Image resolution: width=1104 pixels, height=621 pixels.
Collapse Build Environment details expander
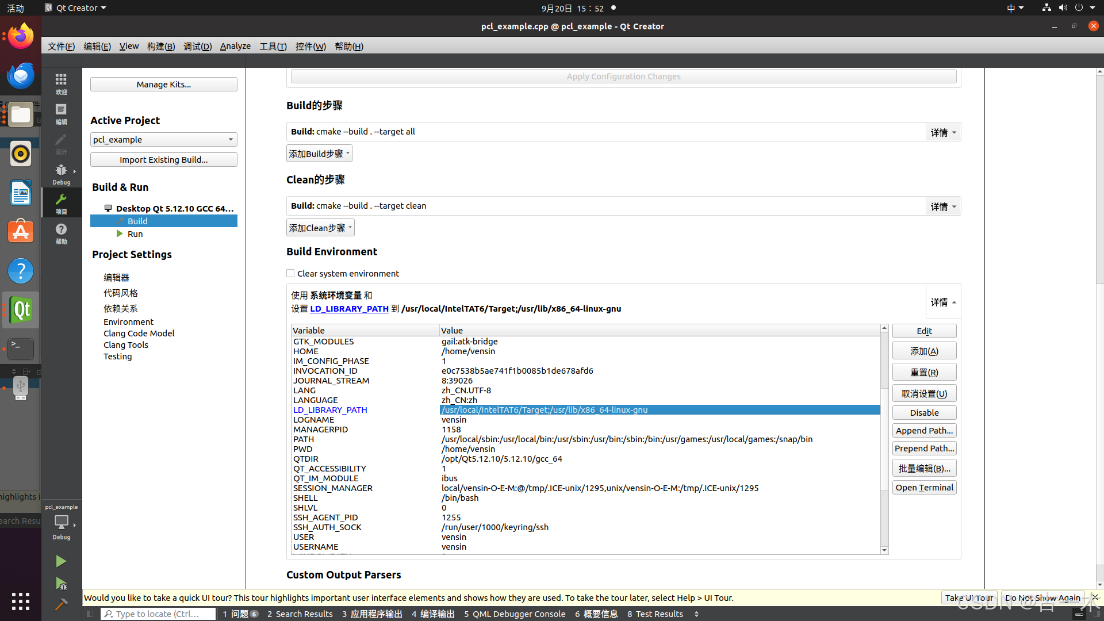(943, 302)
